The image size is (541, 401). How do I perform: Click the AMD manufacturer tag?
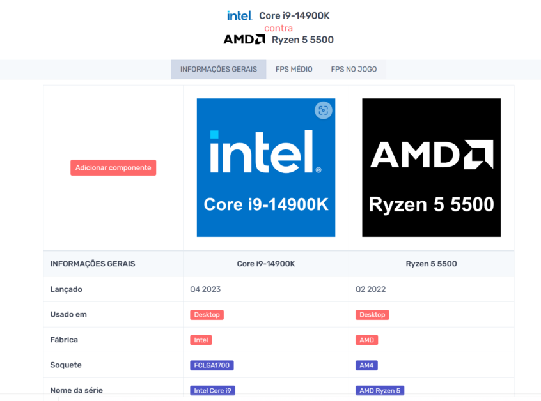tap(367, 340)
